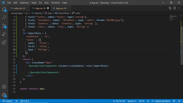Expand myreactapp breadcrumb
The width and height of the screenshot is (183, 103).
(x=17, y=13)
